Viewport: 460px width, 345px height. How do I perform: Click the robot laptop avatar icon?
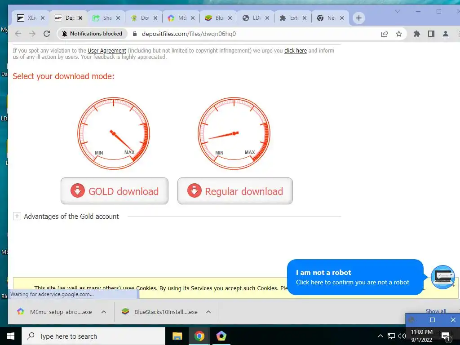(443, 277)
